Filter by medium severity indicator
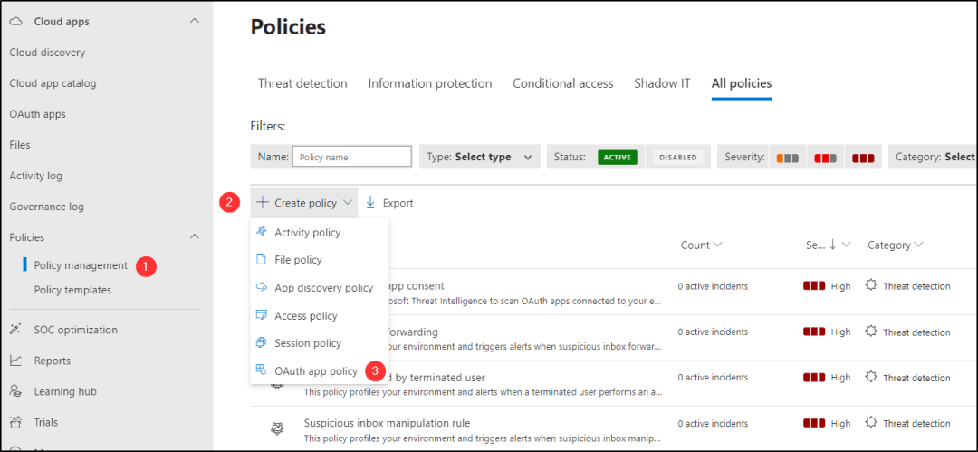This screenshot has width=978, height=452. pyautogui.click(x=825, y=158)
